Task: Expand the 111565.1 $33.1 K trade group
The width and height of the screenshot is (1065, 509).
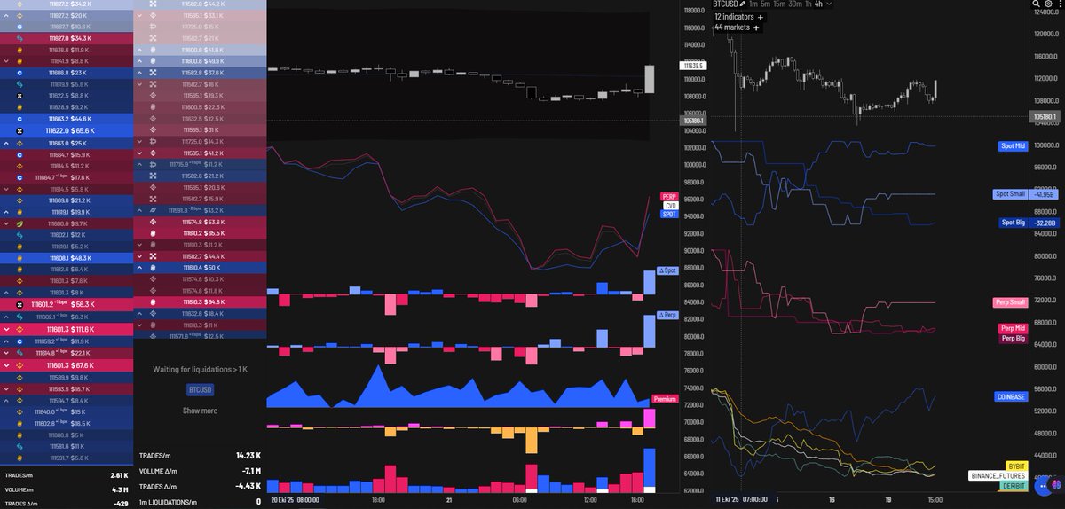Action: (x=139, y=15)
